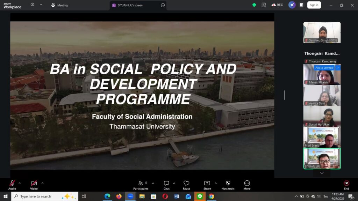The image size is (358, 201).
Task: Select Sandeep Singh video thumbnail
Action: pyautogui.click(x=322, y=32)
